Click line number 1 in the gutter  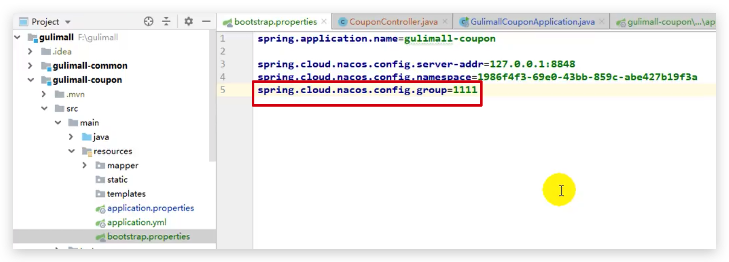coord(223,39)
